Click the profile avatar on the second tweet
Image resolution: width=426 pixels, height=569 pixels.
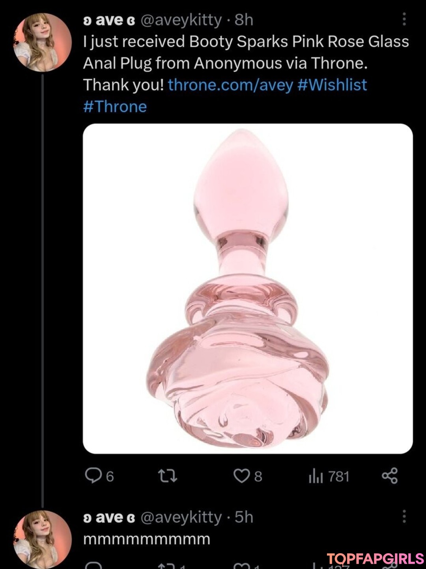pyautogui.click(x=42, y=539)
